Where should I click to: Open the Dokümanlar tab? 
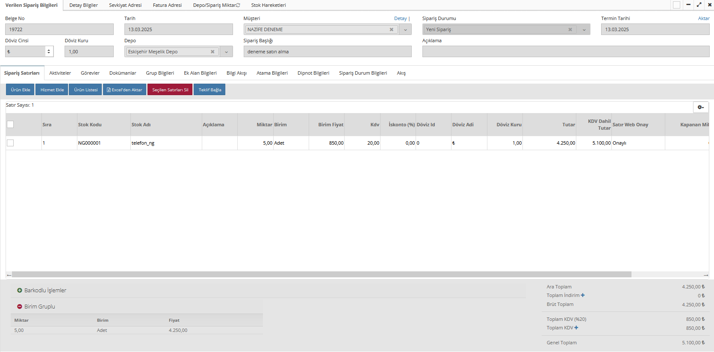click(123, 73)
